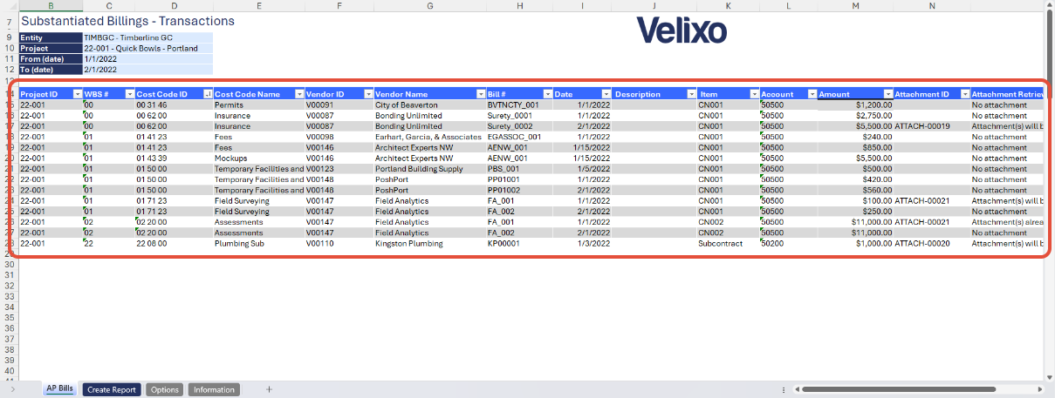The width and height of the screenshot is (1055, 398).
Task: Add a new sheet with plus icon
Action: click(x=269, y=390)
